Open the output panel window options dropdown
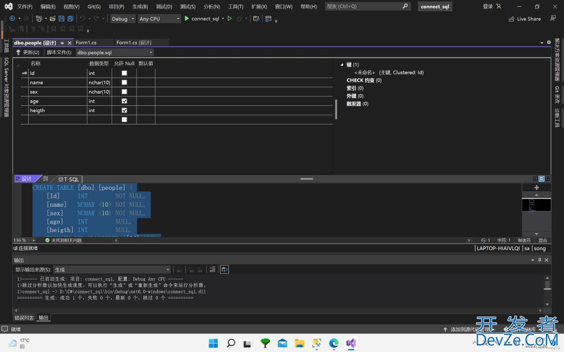 [x=533, y=260]
